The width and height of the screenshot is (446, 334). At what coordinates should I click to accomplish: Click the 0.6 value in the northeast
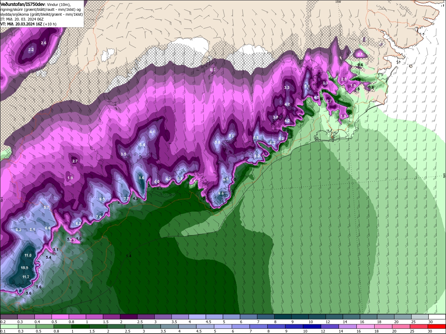tap(360, 65)
